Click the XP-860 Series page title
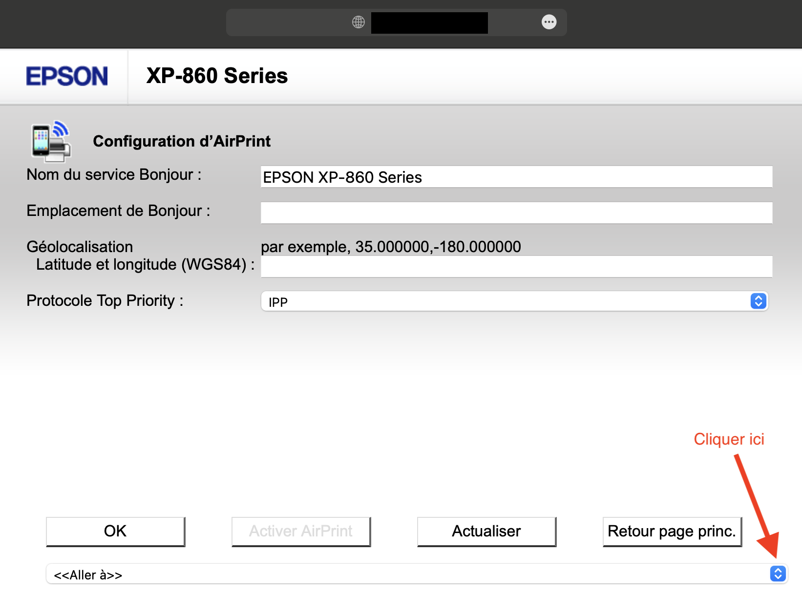802x597 pixels. [x=217, y=76]
